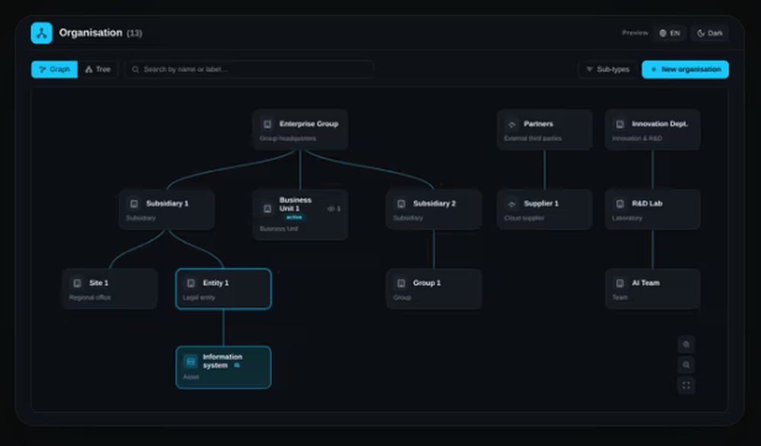Click the Subsidiary 2 building icon
The image size is (761, 446).
pos(401,204)
